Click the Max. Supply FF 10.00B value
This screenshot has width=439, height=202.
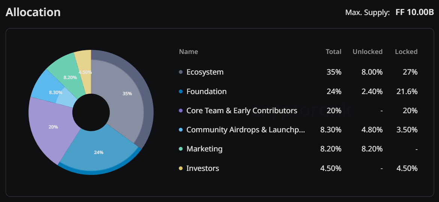[x=415, y=13]
